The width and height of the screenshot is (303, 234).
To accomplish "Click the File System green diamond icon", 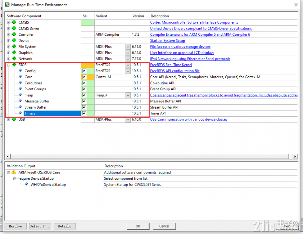I will [x=14, y=46].
